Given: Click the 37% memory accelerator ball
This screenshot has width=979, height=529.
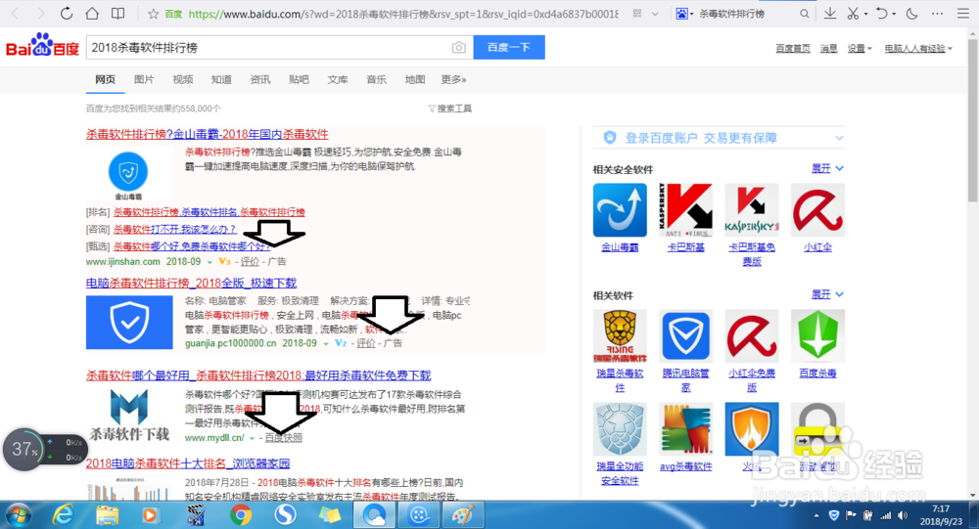Looking at the screenshot, I should pyautogui.click(x=23, y=449).
